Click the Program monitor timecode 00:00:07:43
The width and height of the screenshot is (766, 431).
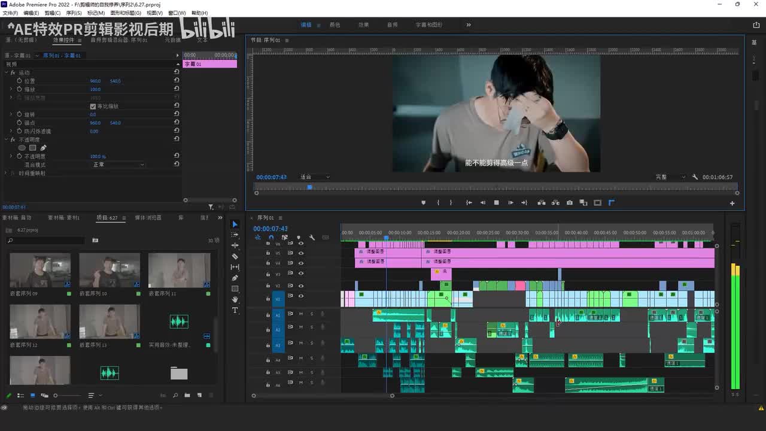click(x=272, y=177)
